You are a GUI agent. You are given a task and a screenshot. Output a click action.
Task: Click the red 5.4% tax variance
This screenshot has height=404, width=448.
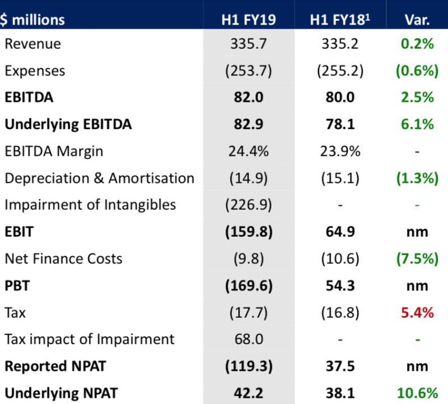click(x=417, y=312)
